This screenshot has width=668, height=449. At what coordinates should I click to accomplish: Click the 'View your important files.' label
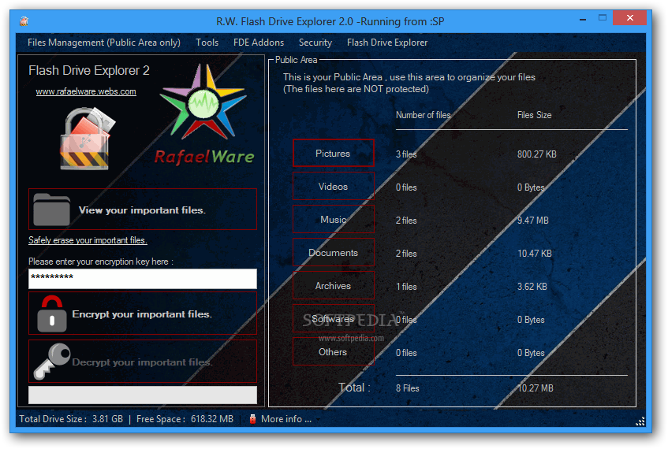[142, 210]
